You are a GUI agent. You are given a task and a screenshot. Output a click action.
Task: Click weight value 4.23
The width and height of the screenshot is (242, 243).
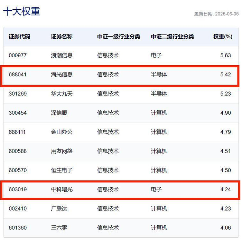click(225, 208)
